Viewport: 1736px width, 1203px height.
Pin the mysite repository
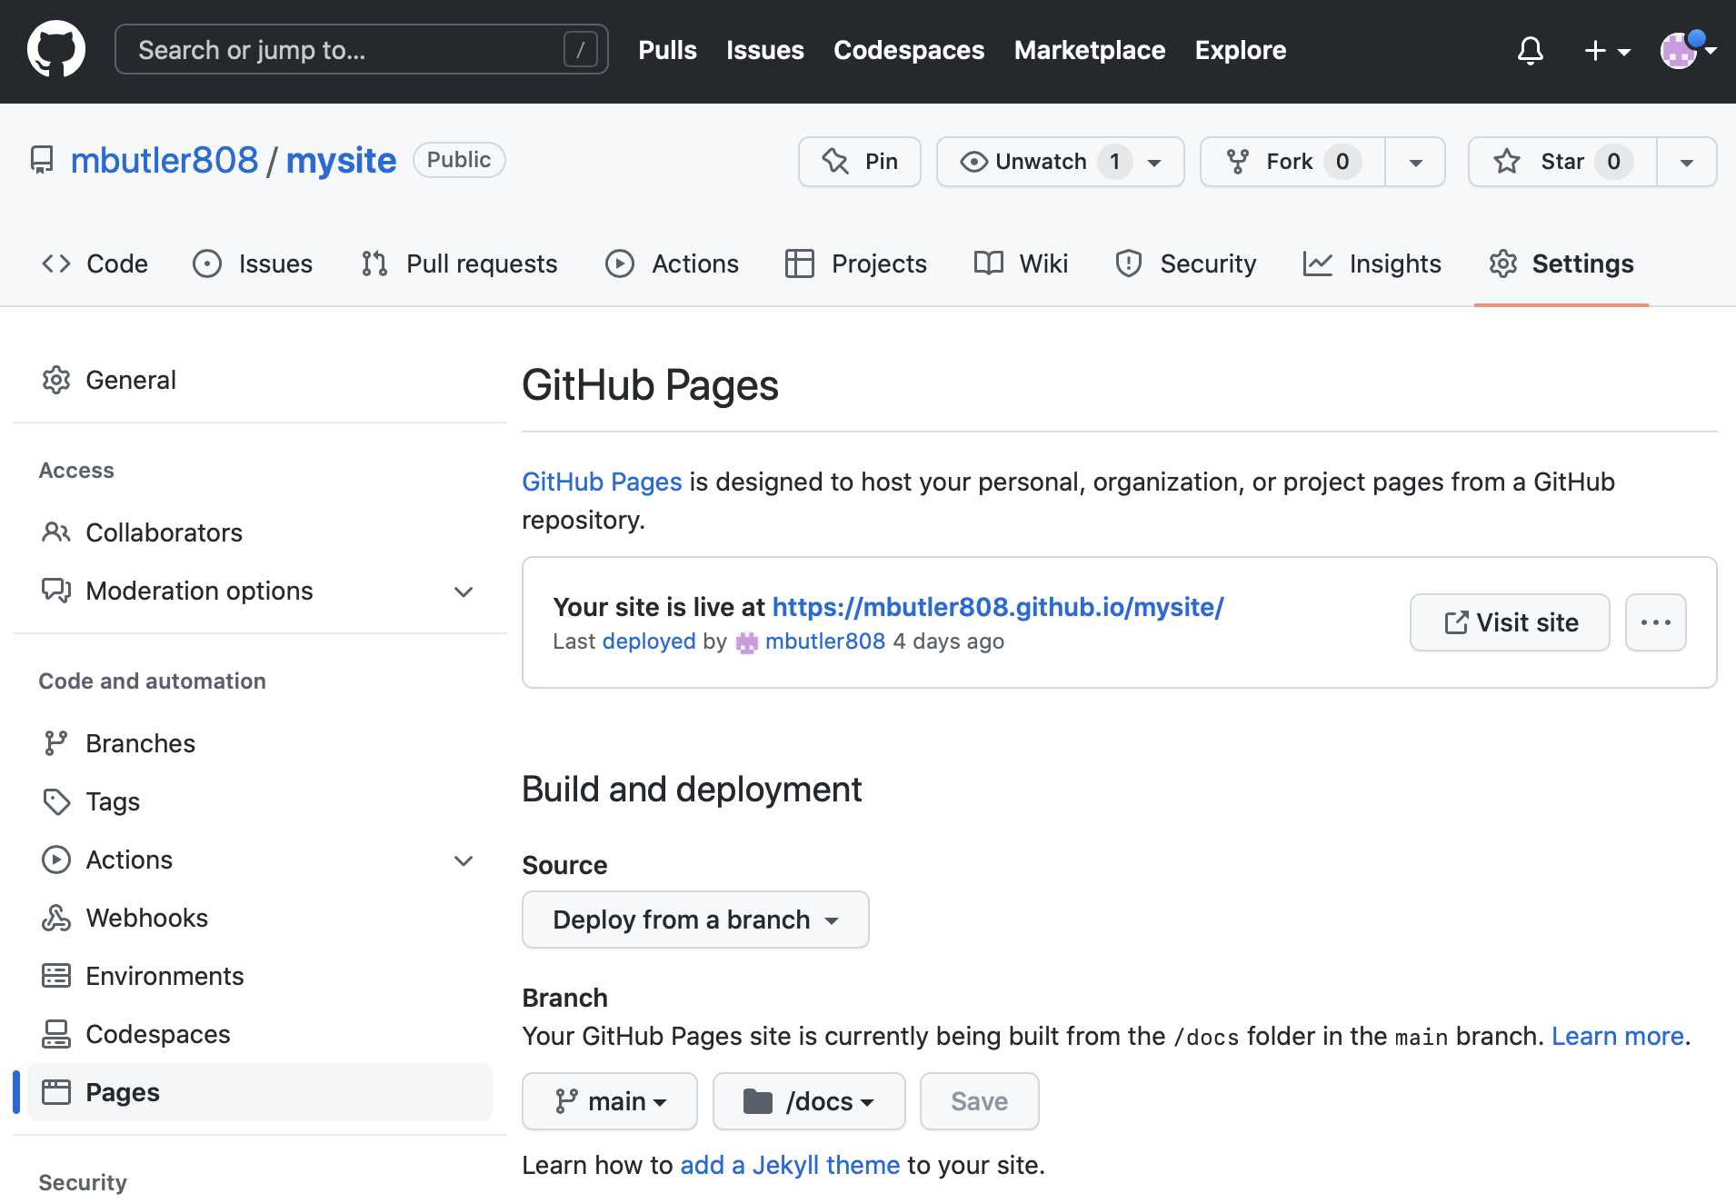tap(860, 162)
